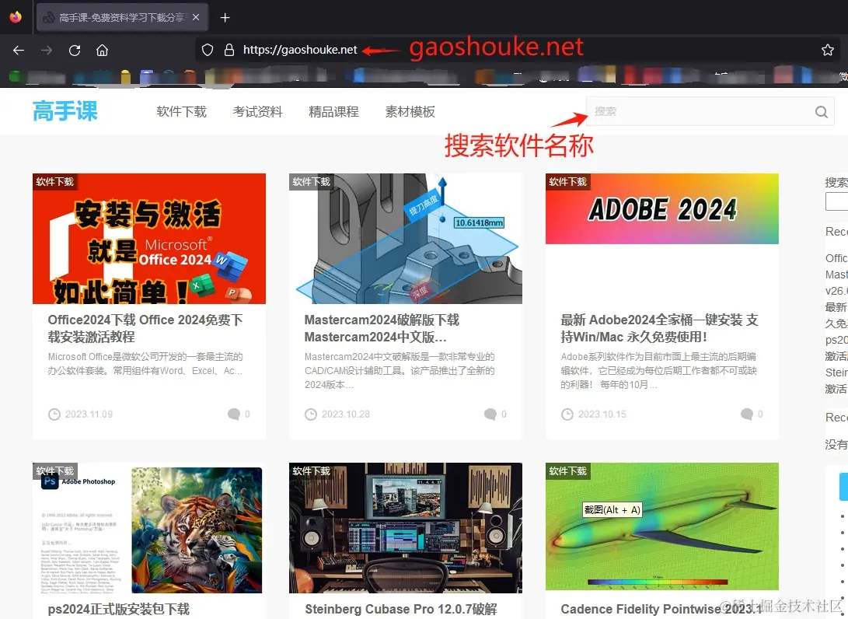This screenshot has width=848, height=619.
Task: Open the shield tracking protection icon
Action: click(x=207, y=51)
